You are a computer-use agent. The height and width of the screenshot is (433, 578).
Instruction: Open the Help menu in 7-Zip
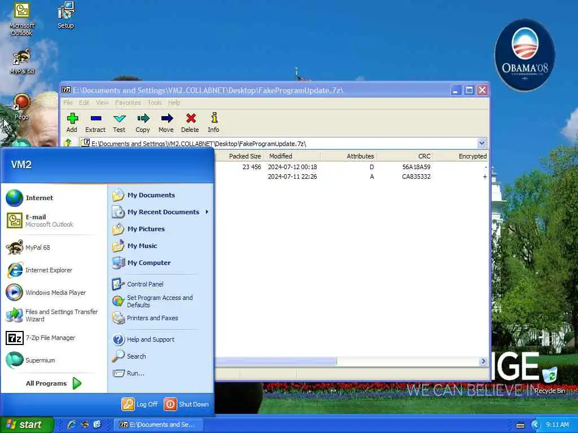click(174, 103)
